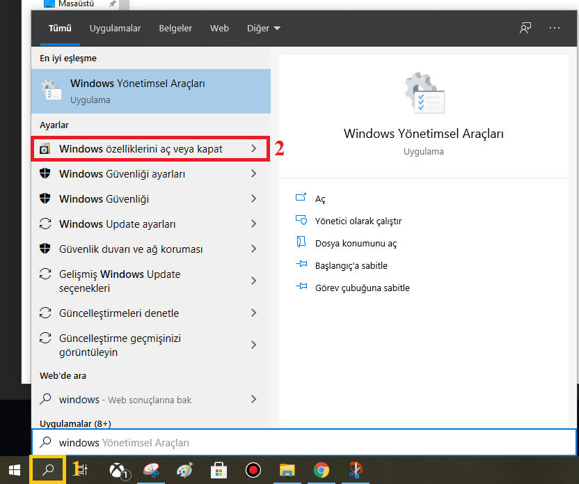Click the sync icon beside Güncelleştirmeleri denetle

45,313
